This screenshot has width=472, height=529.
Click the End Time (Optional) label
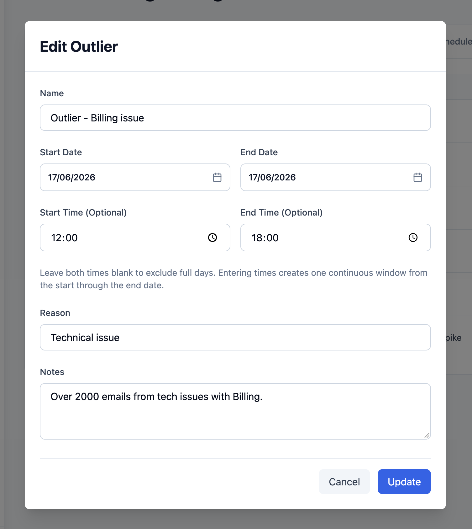coord(281,212)
